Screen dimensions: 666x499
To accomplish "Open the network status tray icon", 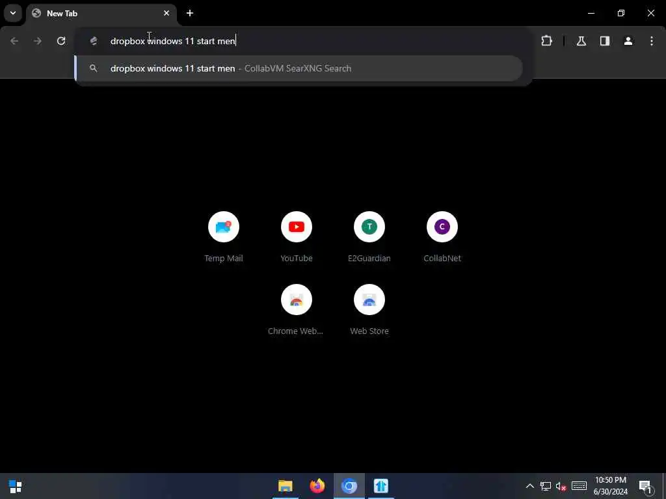I will (546, 486).
